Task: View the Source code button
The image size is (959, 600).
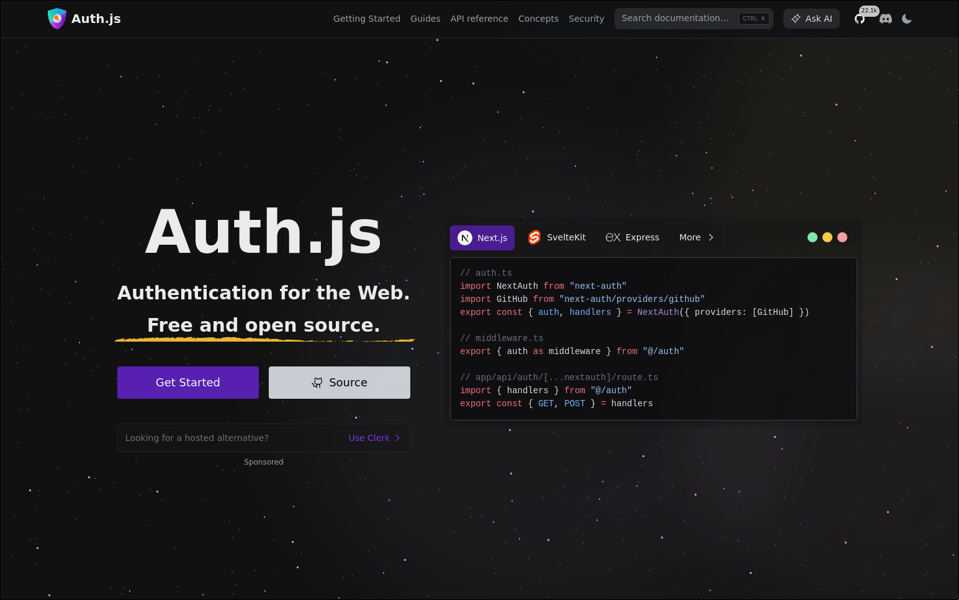Action: point(339,382)
